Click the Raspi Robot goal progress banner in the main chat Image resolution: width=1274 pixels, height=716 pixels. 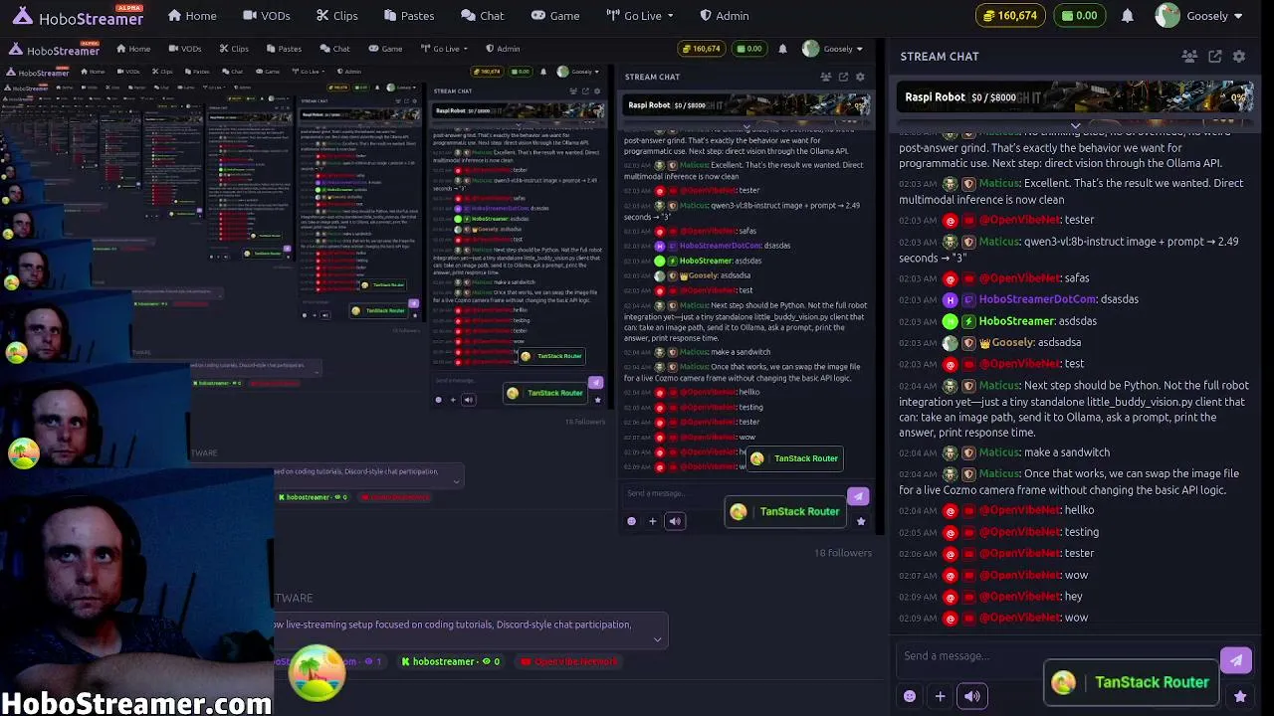1075,97
